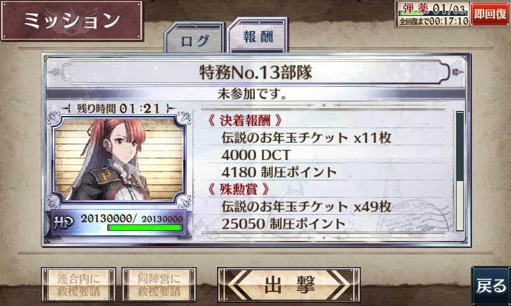This screenshot has width=511, height=306.
Task: Click the 全回復まで recovery countdown
Action: click(432, 21)
